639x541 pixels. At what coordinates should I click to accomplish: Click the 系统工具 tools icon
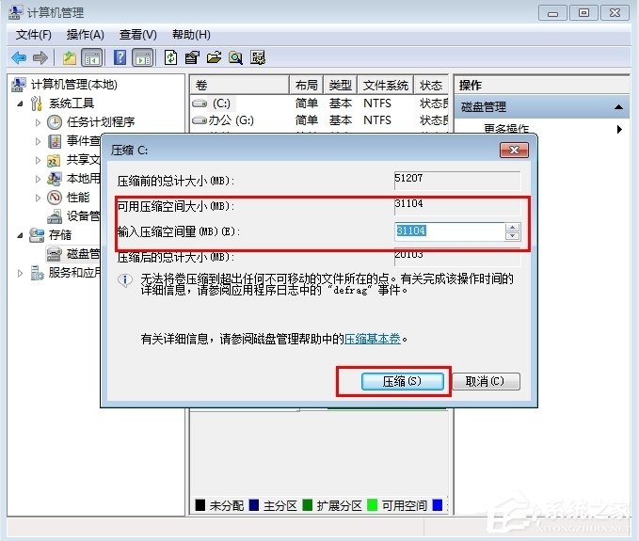pyautogui.click(x=37, y=103)
